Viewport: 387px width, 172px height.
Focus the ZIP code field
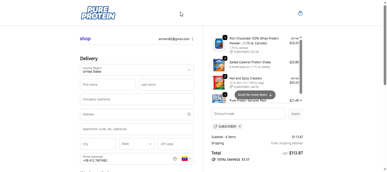(x=176, y=144)
